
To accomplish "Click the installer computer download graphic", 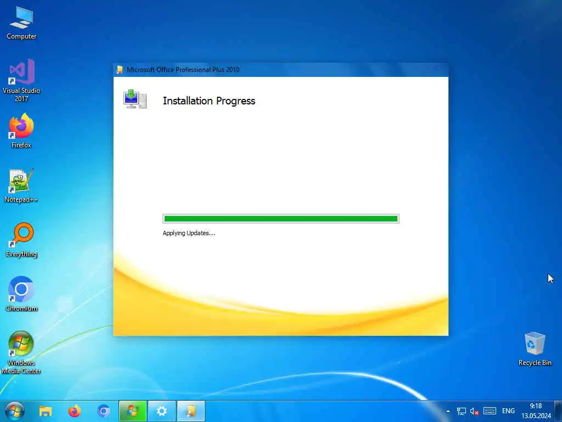I will [x=135, y=99].
